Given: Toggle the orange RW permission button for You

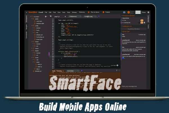Looking at the screenshot, I should click(141, 20).
